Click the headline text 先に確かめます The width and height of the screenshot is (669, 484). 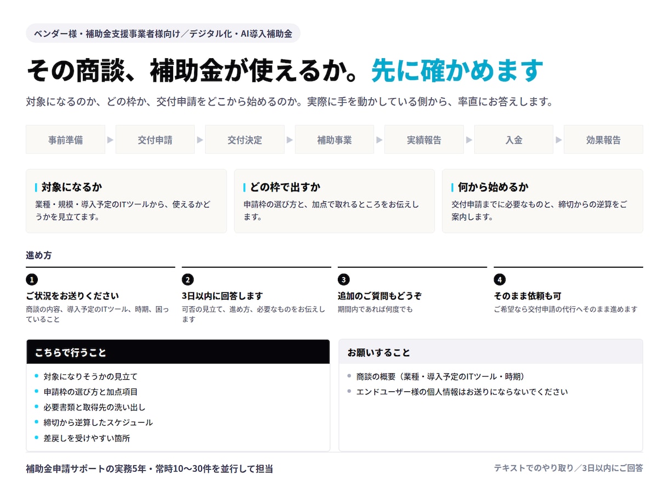pyautogui.click(x=457, y=70)
